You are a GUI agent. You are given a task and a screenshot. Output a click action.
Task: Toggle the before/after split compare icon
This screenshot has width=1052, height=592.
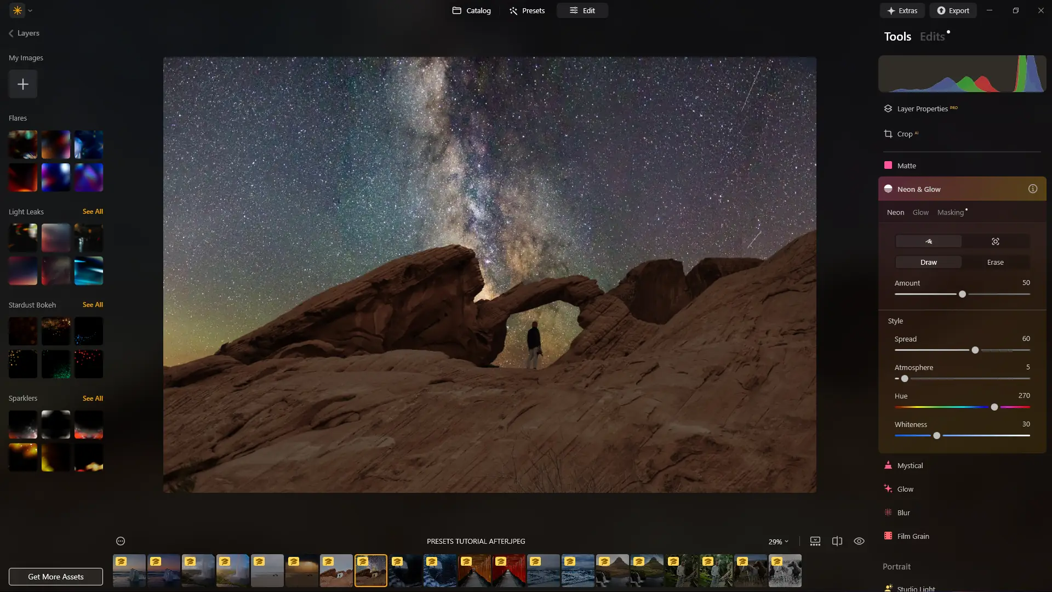click(837, 541)
